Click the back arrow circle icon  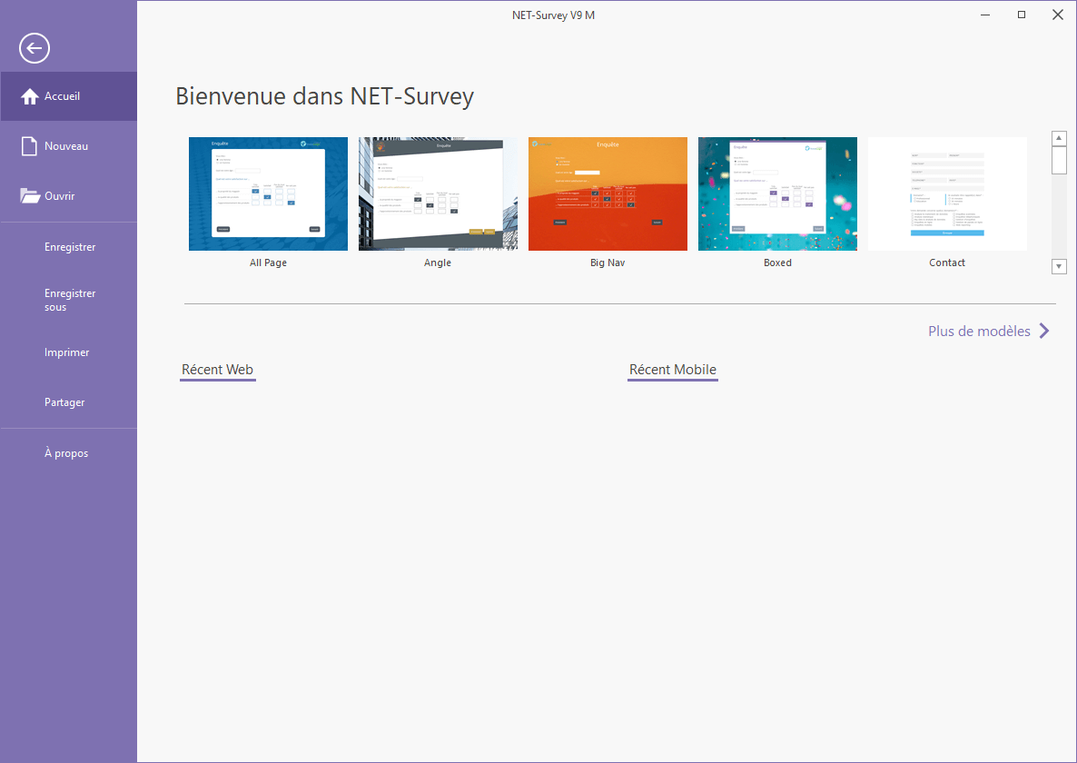point(35,48)
